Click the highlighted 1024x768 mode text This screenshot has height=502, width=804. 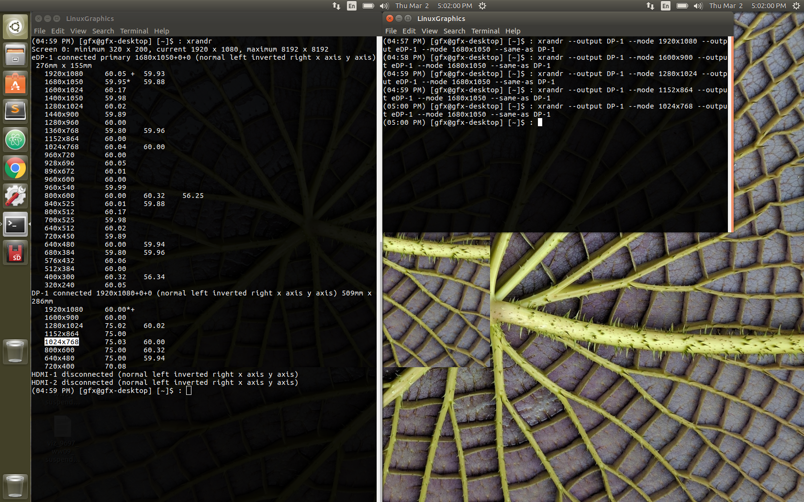click(62, 342)
